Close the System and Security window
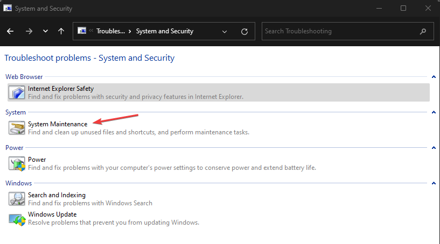Screen dimensions: 440x244 pos(428,9)
